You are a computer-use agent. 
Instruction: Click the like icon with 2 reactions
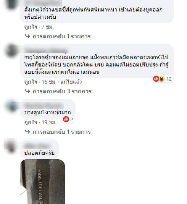point(66,119)
